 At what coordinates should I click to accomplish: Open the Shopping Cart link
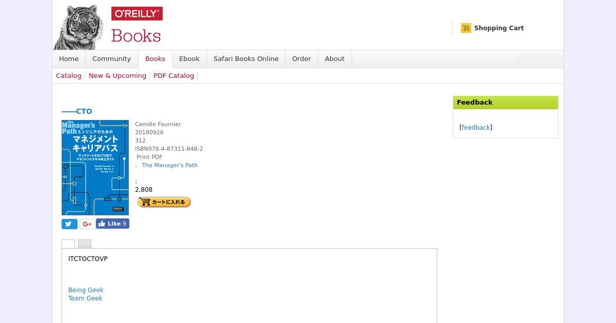coord(499,28)
